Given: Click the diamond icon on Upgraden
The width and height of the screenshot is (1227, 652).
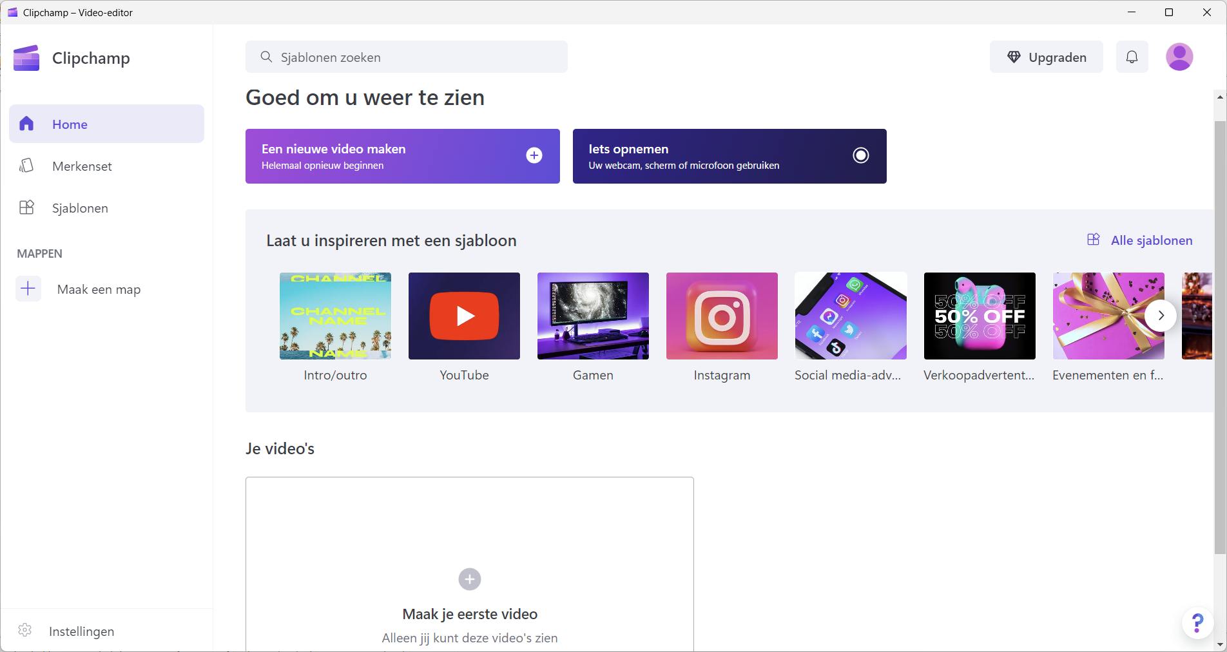Looking at the screenshot, I should coord(1014,57).
